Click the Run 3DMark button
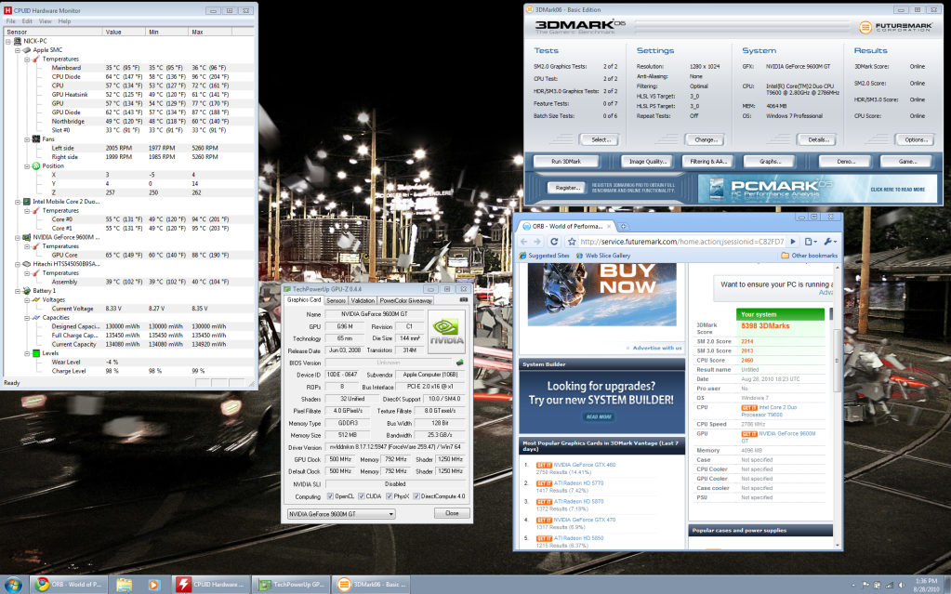 [566, 162]
